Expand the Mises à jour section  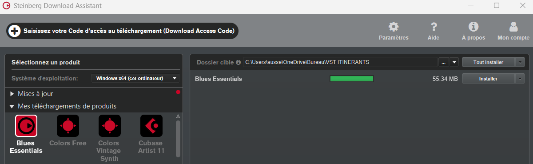pos(12,94)
